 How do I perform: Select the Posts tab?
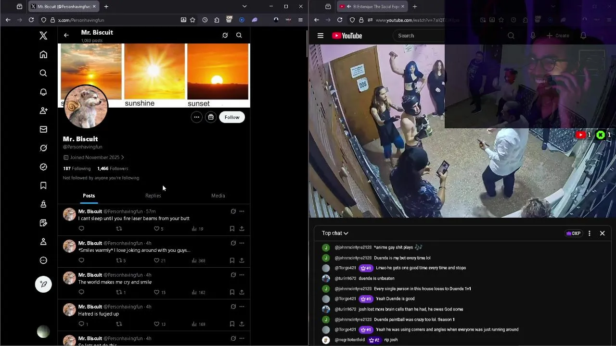click(89, 196)
